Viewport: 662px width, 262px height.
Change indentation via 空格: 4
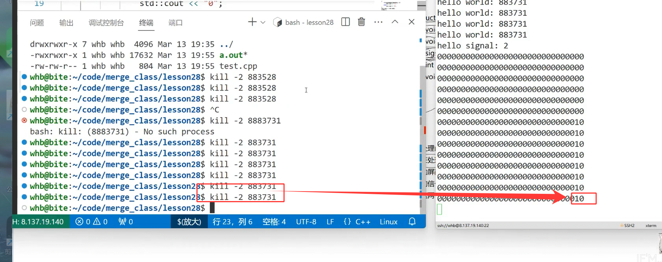274,222
